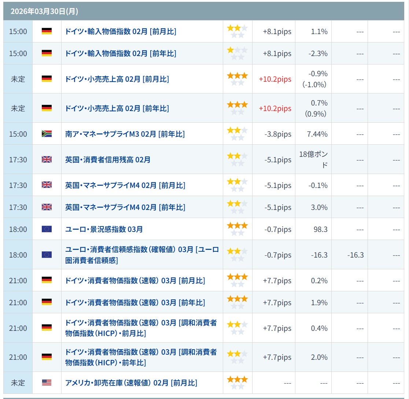Click star rating for アメリカ・卸売在庫 row
Screen dimensions: 409x399
click(237, 383)
